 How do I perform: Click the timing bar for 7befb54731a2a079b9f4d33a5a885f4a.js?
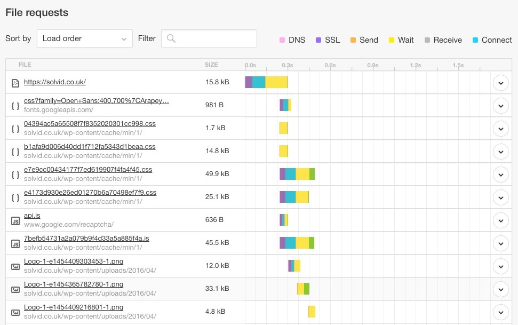point(297,243)
